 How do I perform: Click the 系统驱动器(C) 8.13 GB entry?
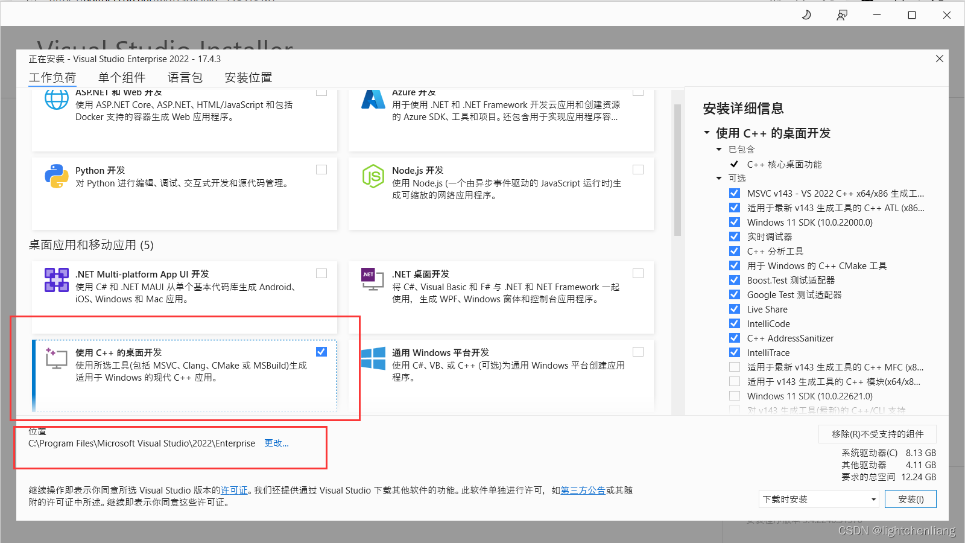click(x=889, y=453)
